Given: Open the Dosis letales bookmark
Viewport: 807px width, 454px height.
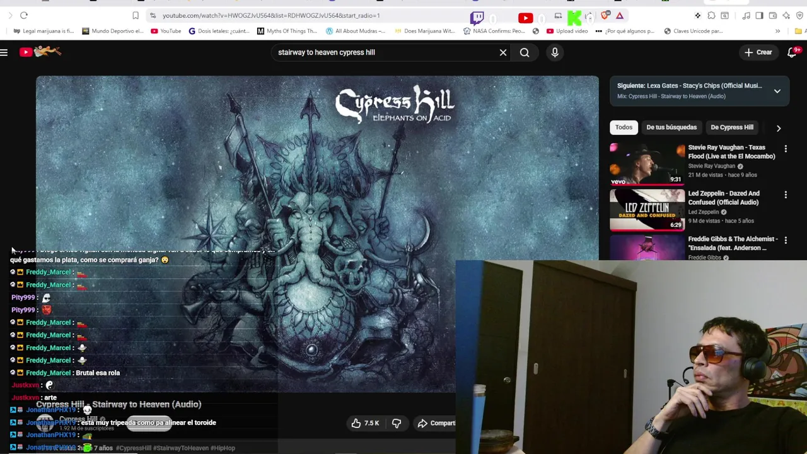Looking at the screenshot, I should point(220,31).
